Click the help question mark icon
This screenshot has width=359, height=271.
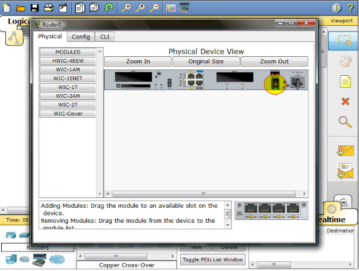coord(350,8)
